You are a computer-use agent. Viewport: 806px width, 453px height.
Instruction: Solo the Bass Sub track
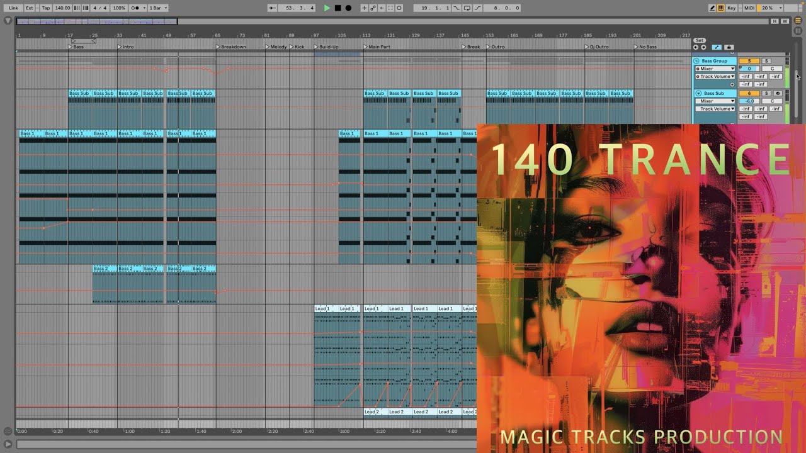click(x=766, y=93)
